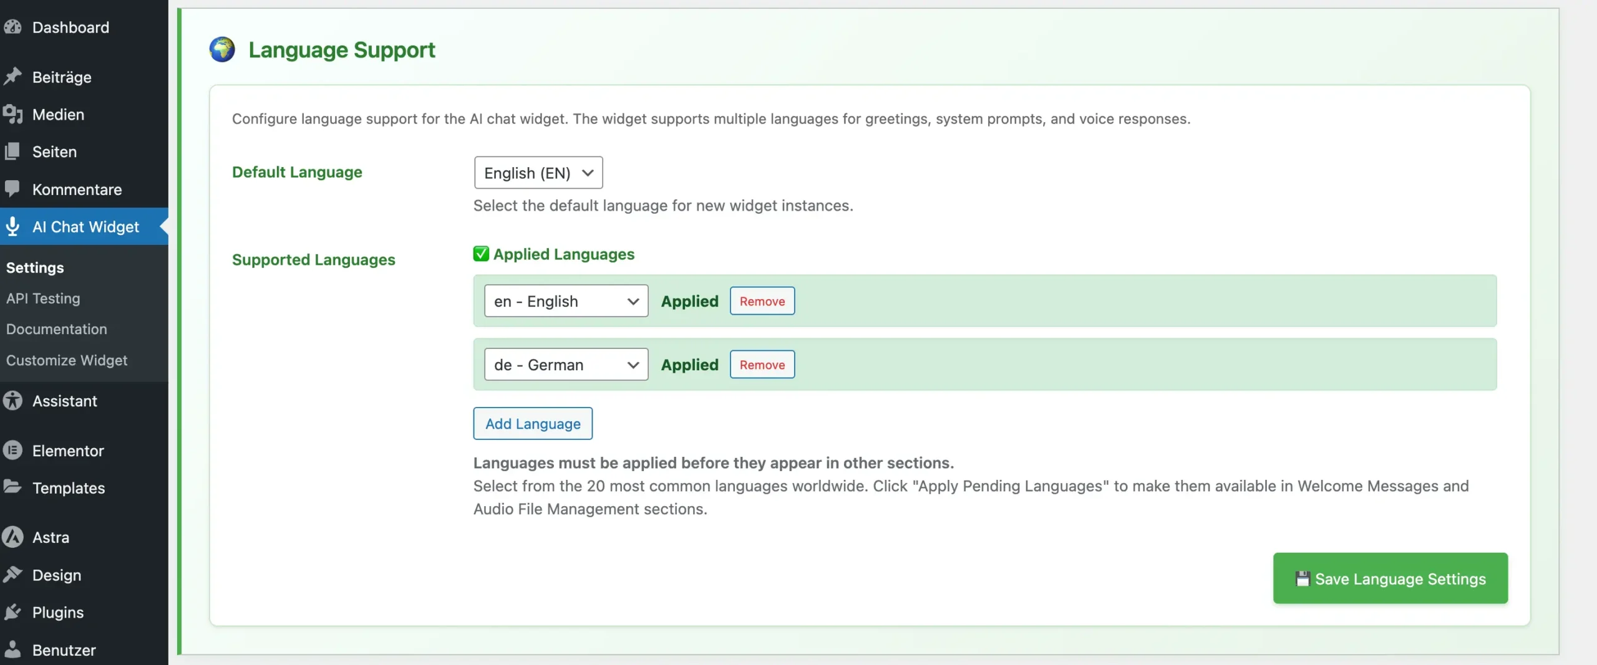The image size is (1597, 665).
Task: Click the Assistant accessibility icon
Action: (12, 401)
